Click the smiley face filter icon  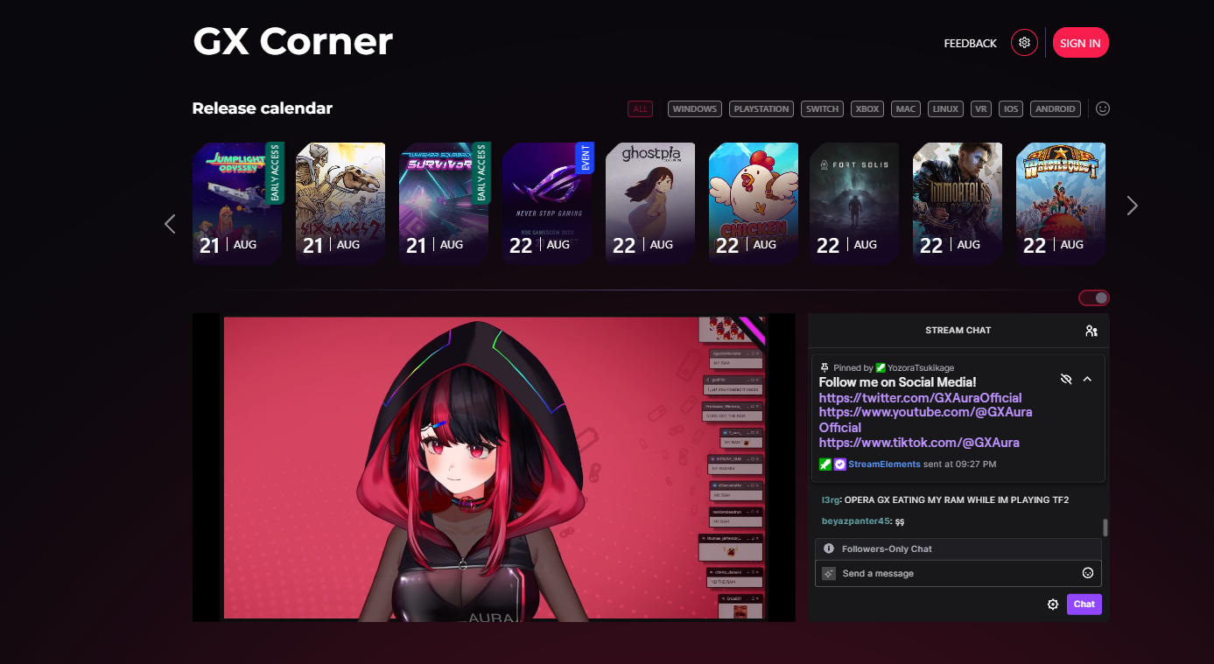coord(1103,108)
